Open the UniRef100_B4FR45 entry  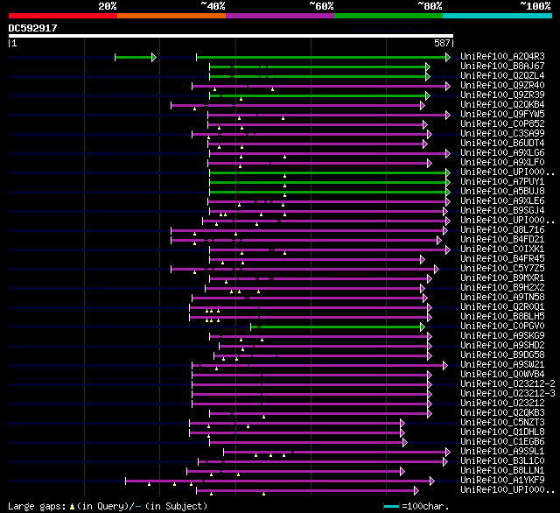point(502,259)
